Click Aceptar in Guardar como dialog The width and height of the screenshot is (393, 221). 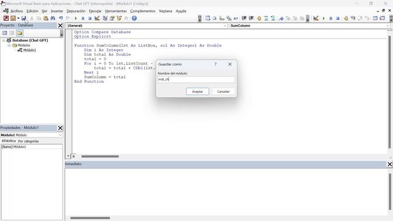(x=198, y=91)
